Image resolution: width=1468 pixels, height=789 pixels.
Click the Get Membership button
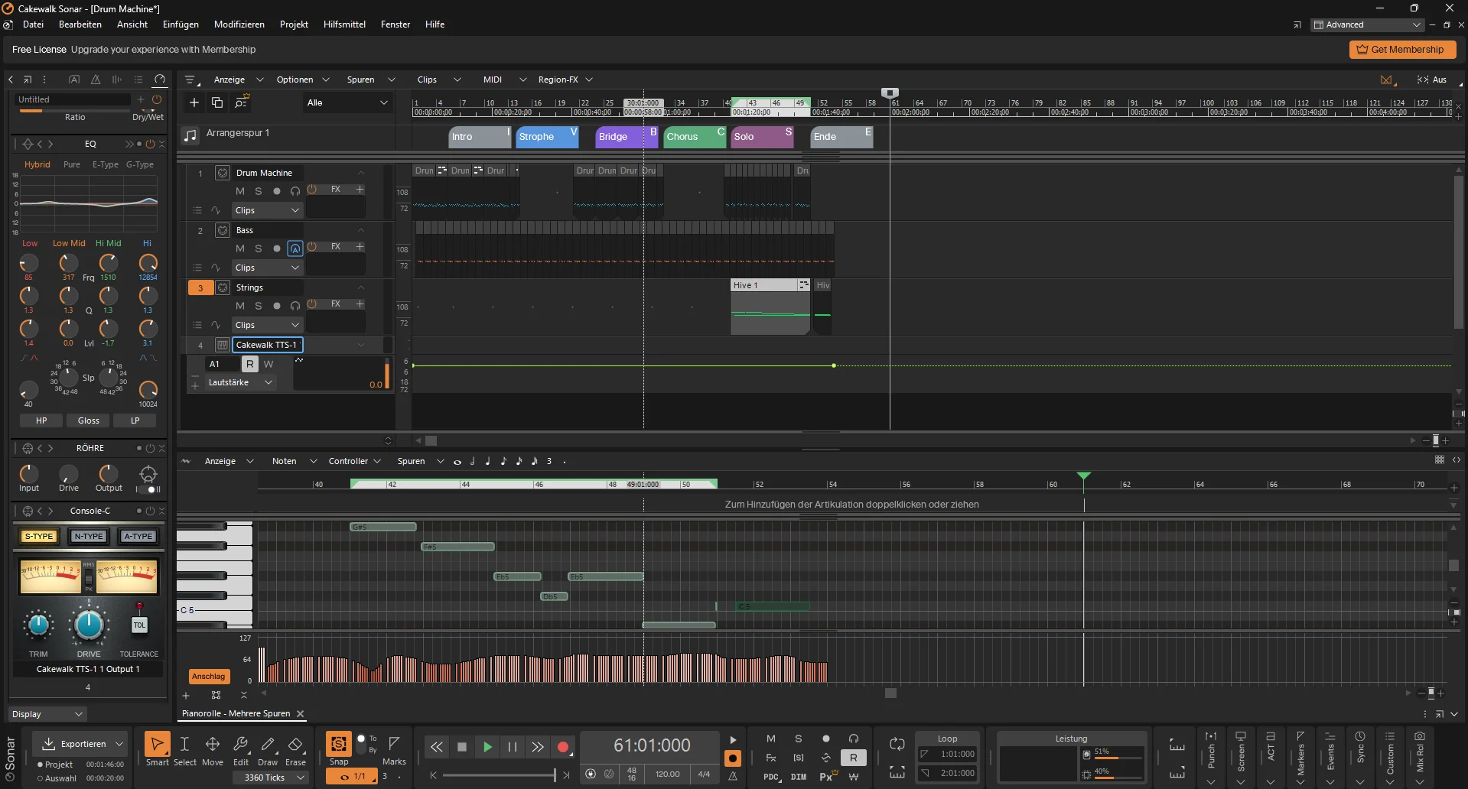tap(1401, 50)
